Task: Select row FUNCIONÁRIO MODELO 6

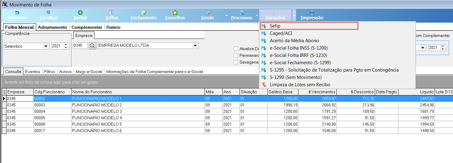Action: click(x=227, y=131)
